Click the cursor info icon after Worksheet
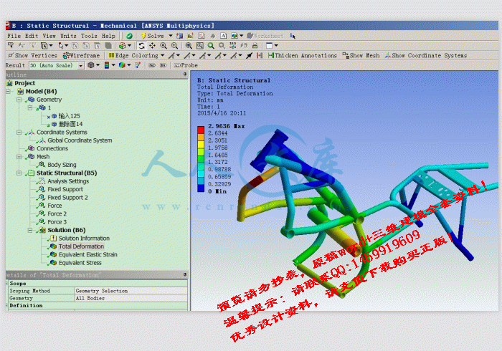 [293, 36]
